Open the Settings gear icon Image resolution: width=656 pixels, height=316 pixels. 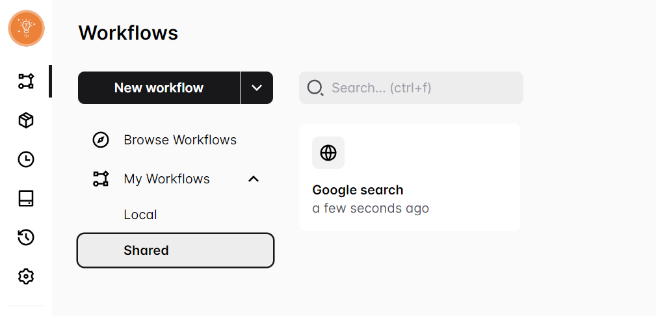[x=26, y=276]
